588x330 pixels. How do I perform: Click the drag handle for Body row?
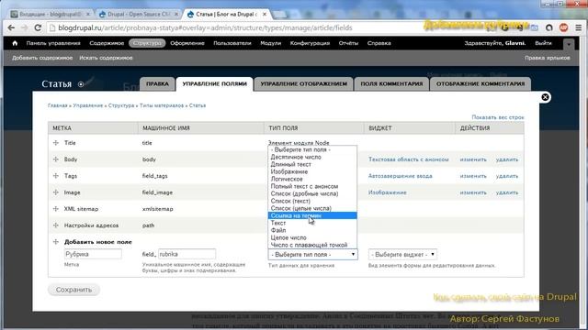56,159
